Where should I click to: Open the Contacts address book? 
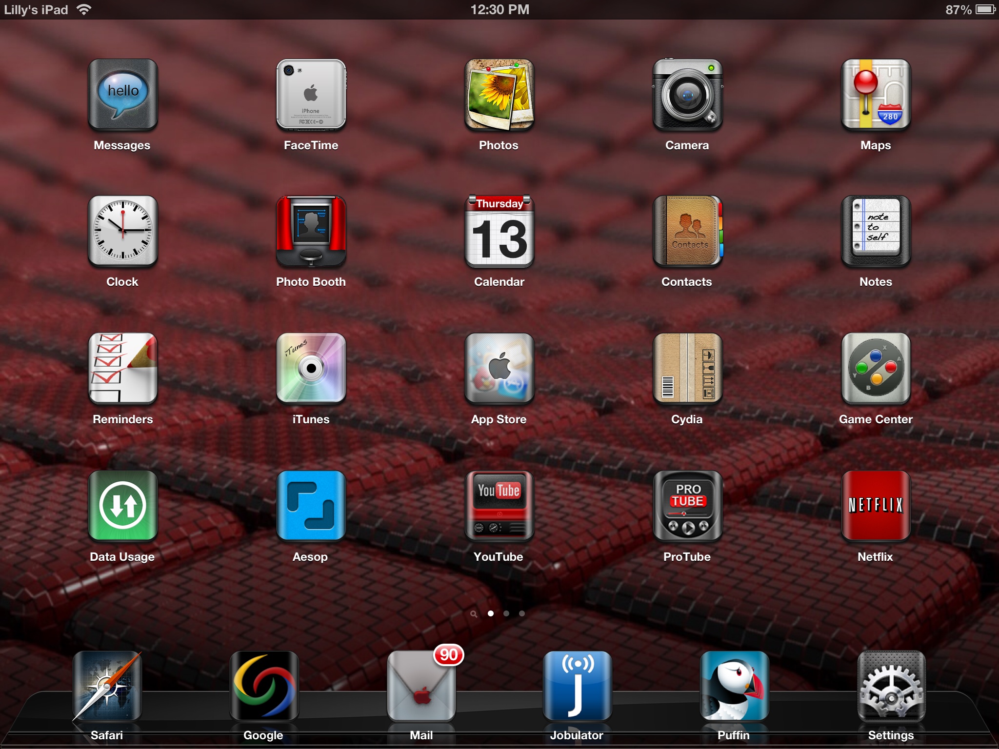687,231
